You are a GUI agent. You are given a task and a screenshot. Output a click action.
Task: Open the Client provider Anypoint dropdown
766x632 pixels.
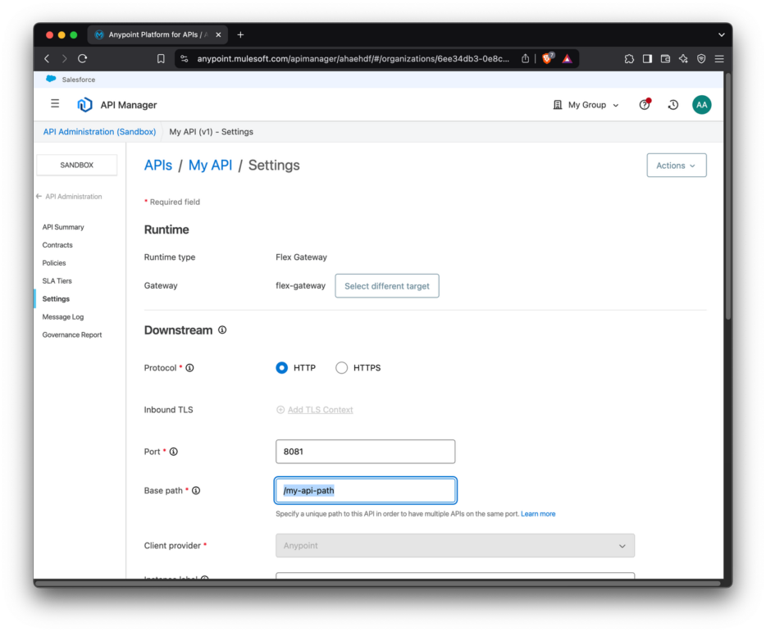pyautogui.click(x=455, y=546)
